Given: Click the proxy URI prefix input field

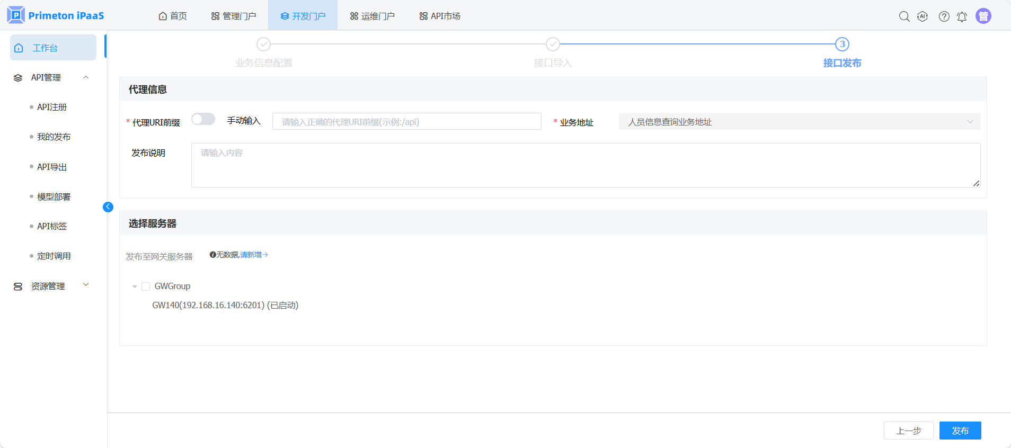Looking at the screenshot, I should click(x=406, y=122).
